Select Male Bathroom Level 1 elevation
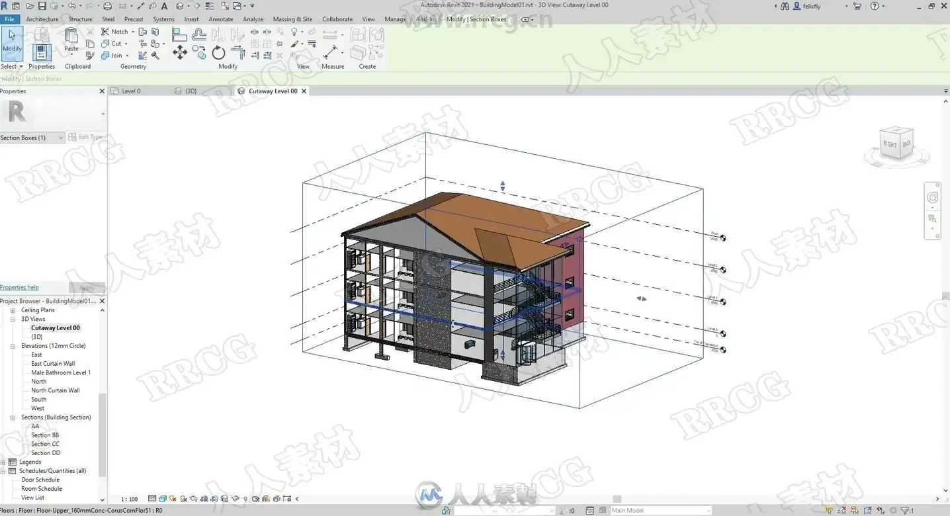The width and height of the screenshot is (950, 516). tap(61, 372)
